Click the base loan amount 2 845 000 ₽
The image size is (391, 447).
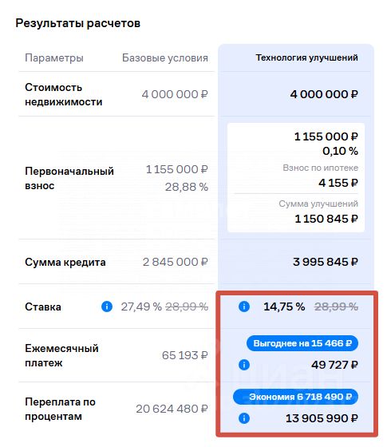176,262
